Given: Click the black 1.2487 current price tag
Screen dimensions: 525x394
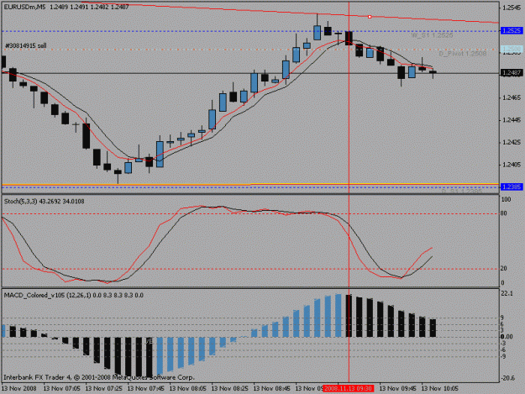Looking at the screenshot, I should [x=512, y=72].
